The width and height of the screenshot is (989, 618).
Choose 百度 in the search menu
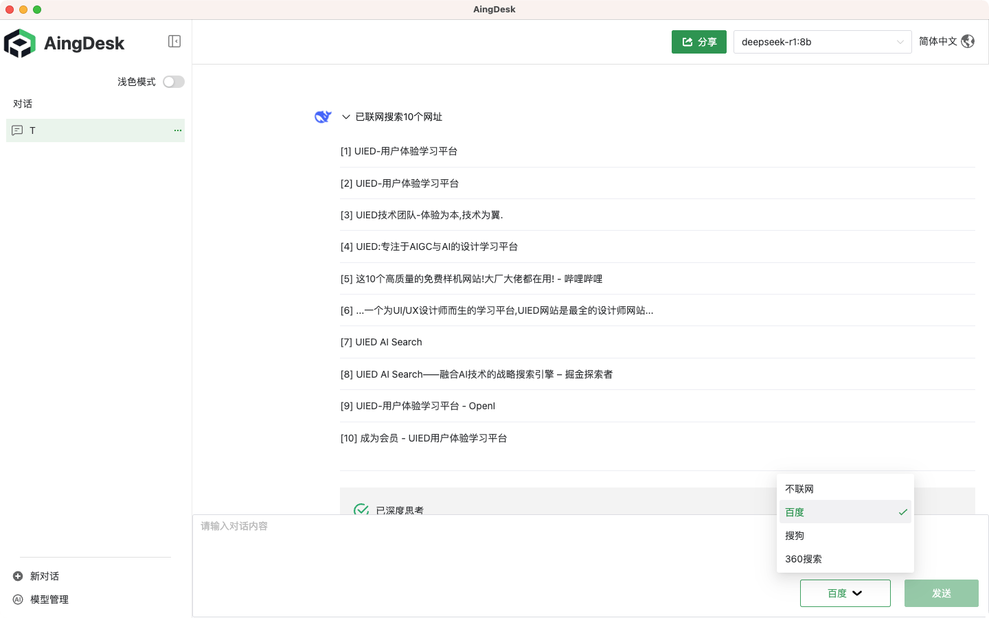pos(845,512)
